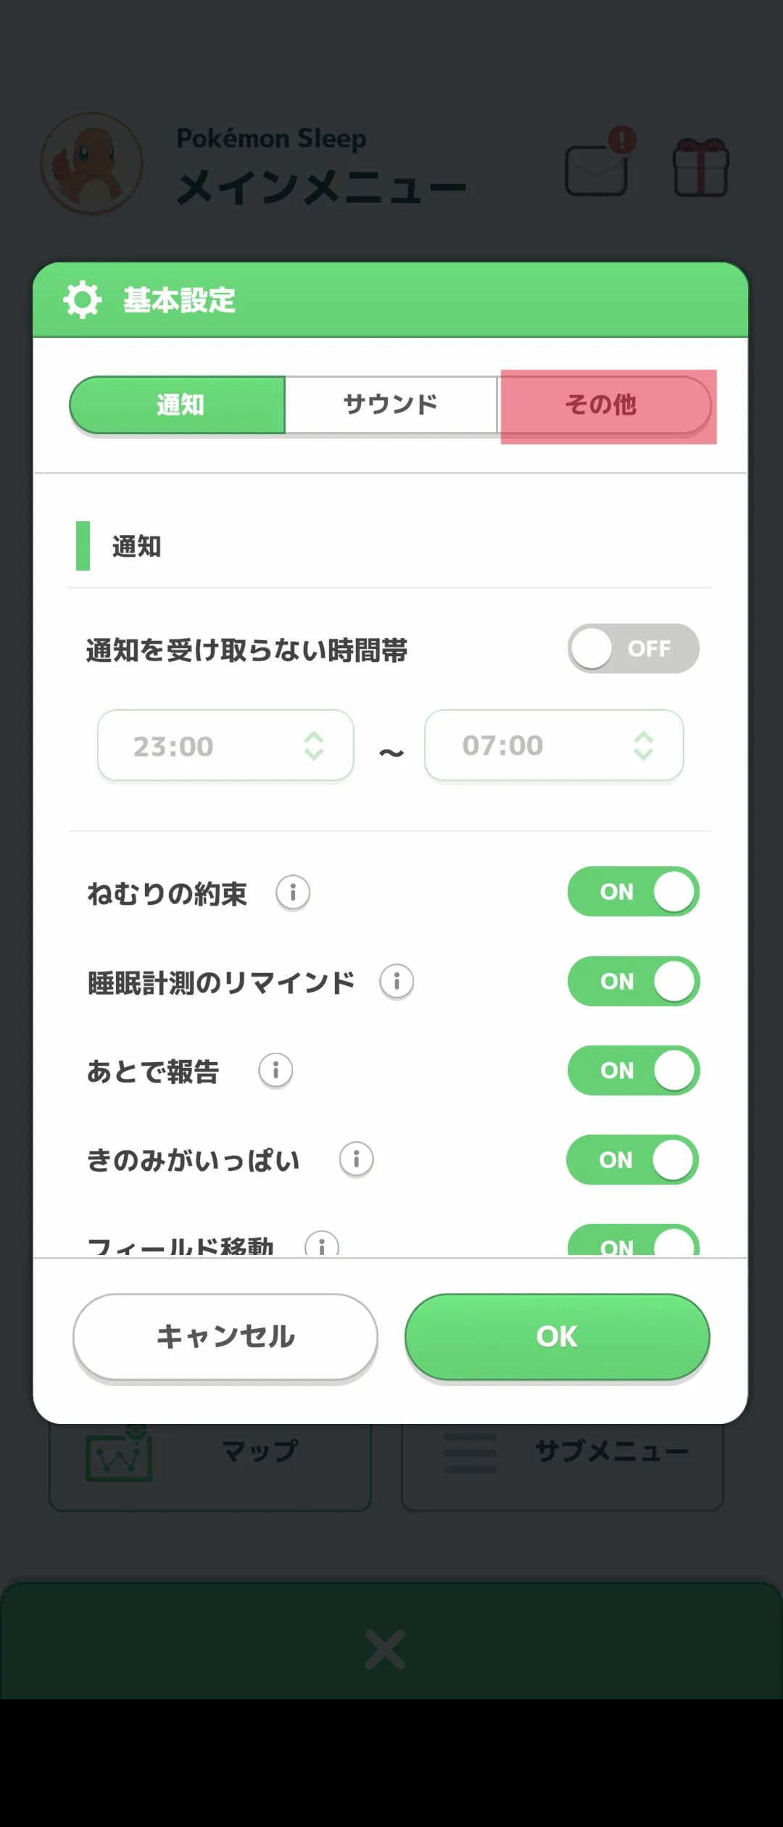Enable 通知を受け取らない時間帯 toggle
Viewport: 783px width, 1827px height.
click(633, 649)
